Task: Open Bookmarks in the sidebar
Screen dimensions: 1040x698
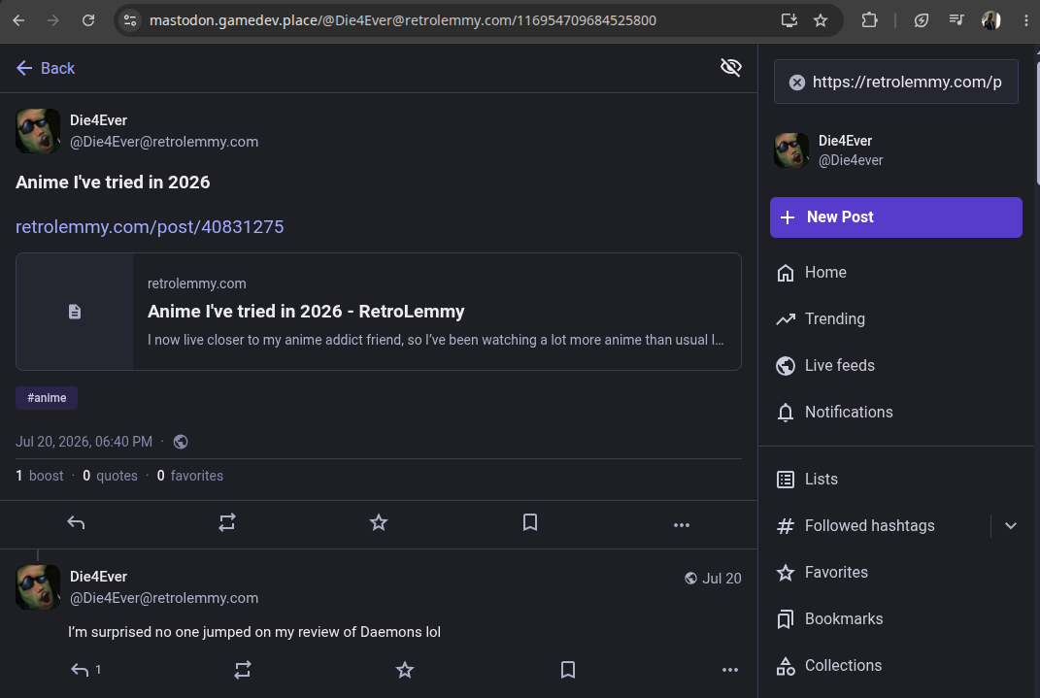Action: pos(829,619)
